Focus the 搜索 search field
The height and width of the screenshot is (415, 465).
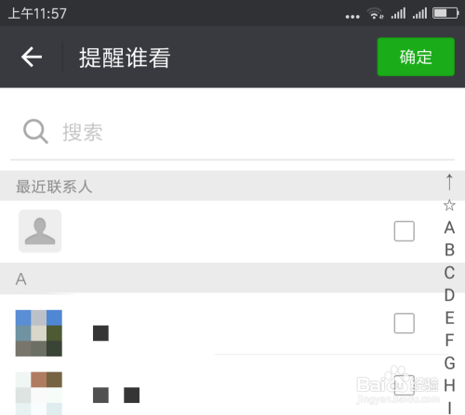tap(232, 132)
